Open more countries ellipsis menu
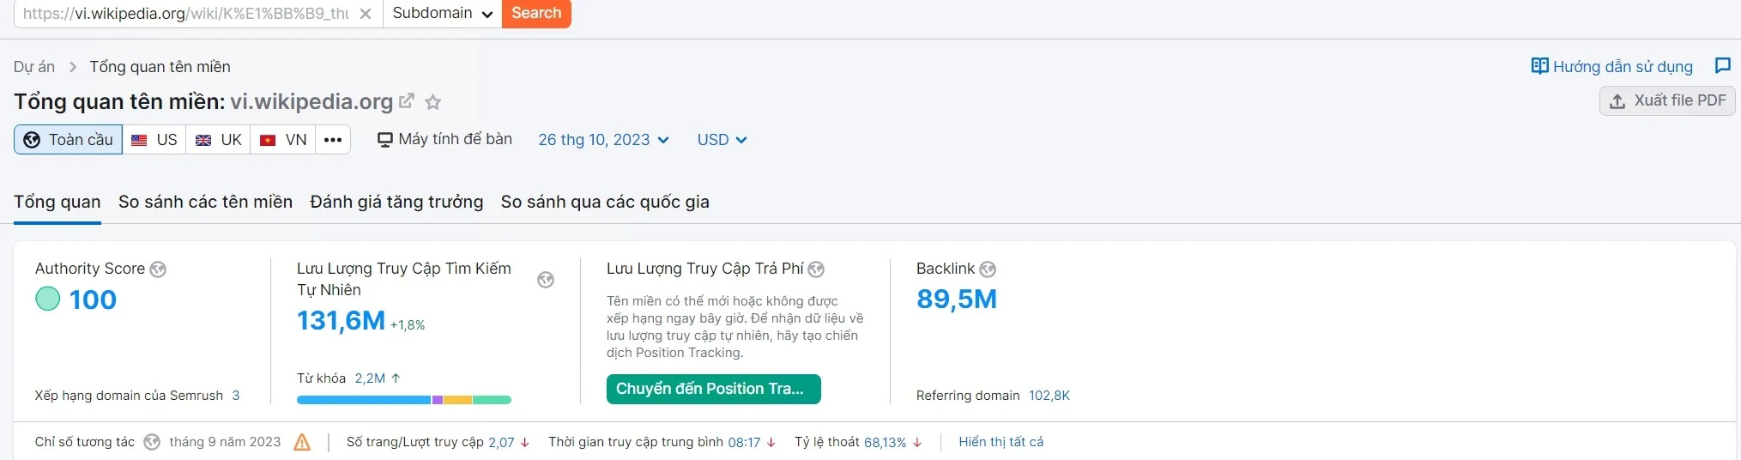Image resolution: width=1741 pixels, height=460 pixels. (x=333, y=140)
